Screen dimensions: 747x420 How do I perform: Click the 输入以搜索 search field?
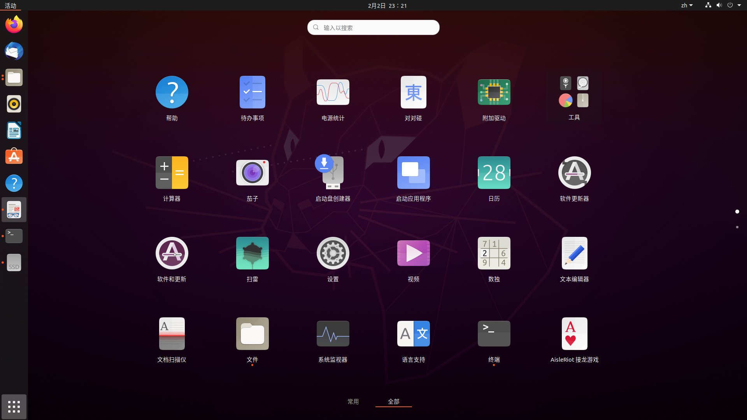373,28
